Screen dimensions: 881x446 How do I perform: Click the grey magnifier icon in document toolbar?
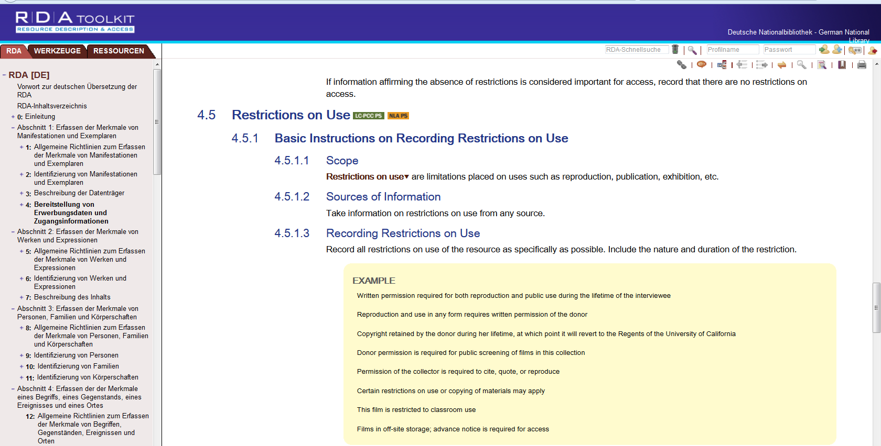tap(802, 65)
